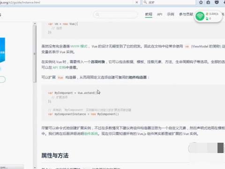The width and height of the screenshot is (225, 169).
Task: Open the 教程 navigation tab
Action: 149,15
